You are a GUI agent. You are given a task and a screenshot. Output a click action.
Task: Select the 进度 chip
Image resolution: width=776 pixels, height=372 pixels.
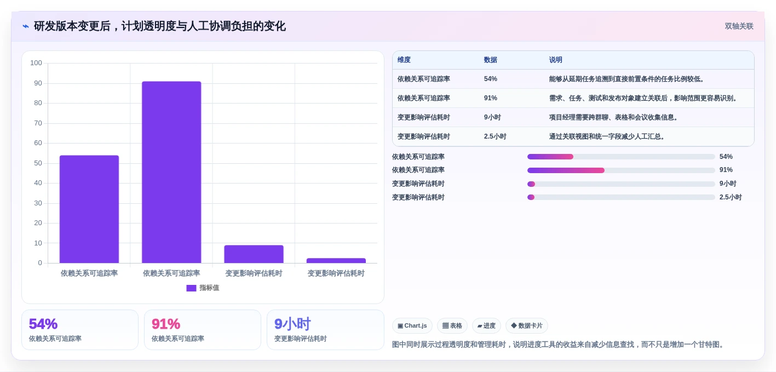(x=486, y=325)
